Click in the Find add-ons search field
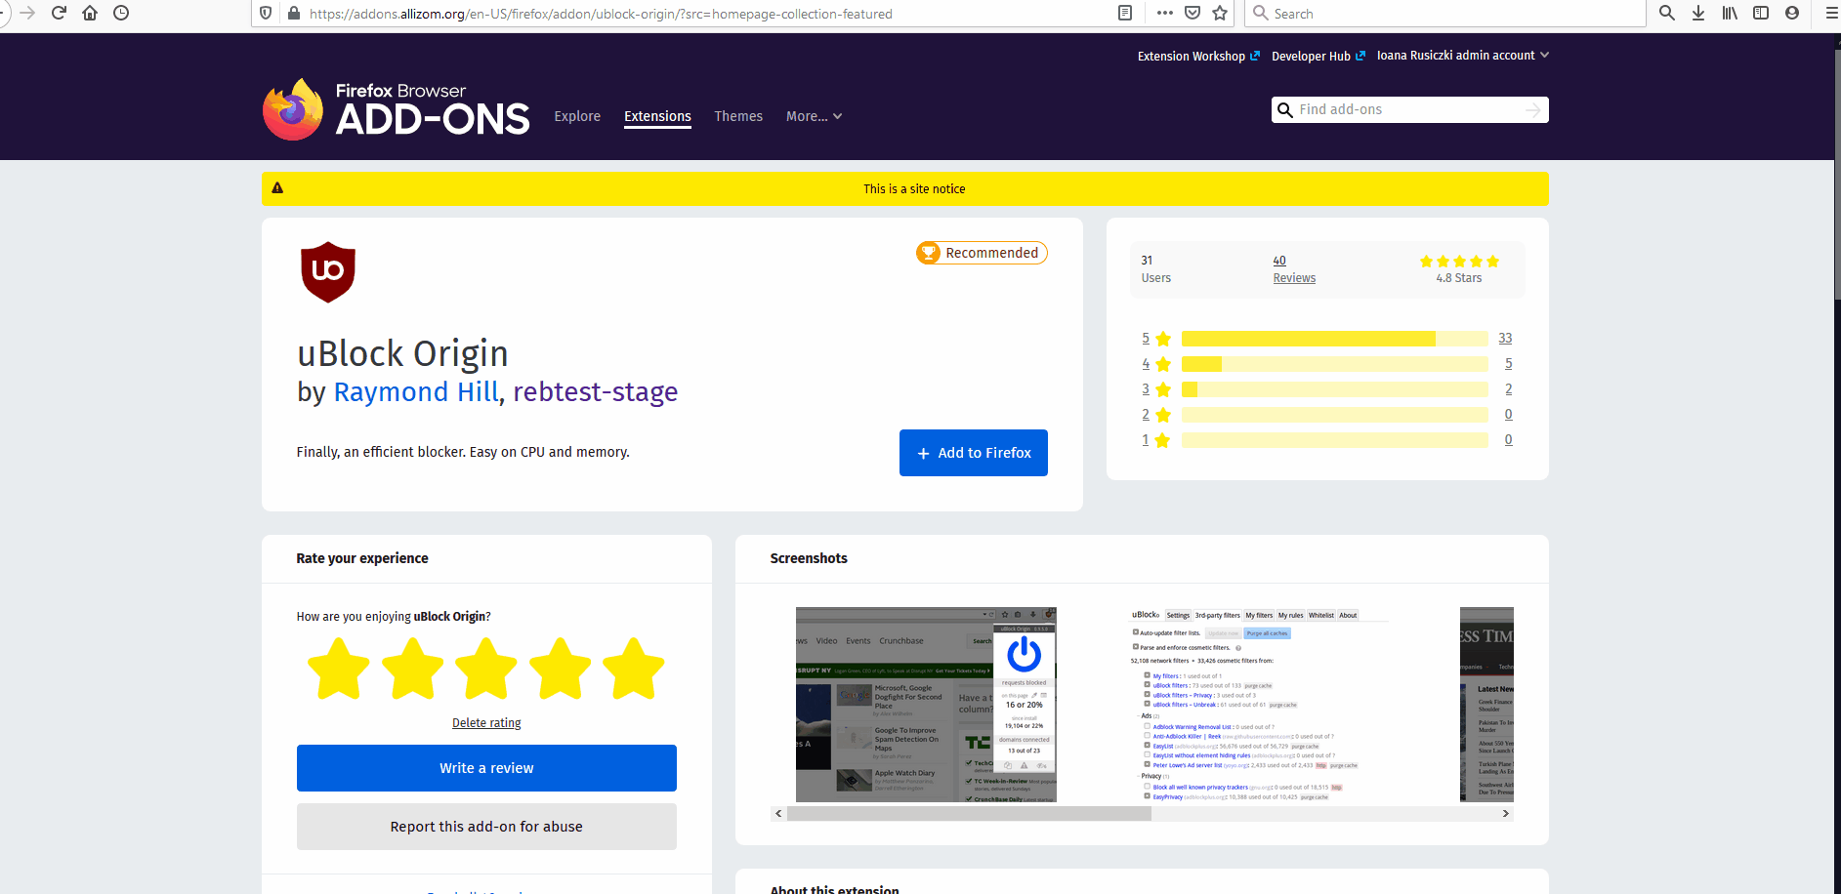The image size is (1841, 894). 1409,109
